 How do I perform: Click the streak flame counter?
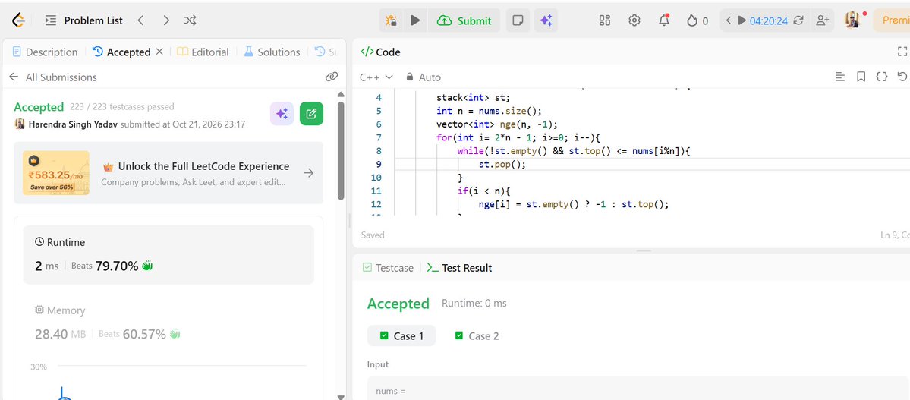697,20
